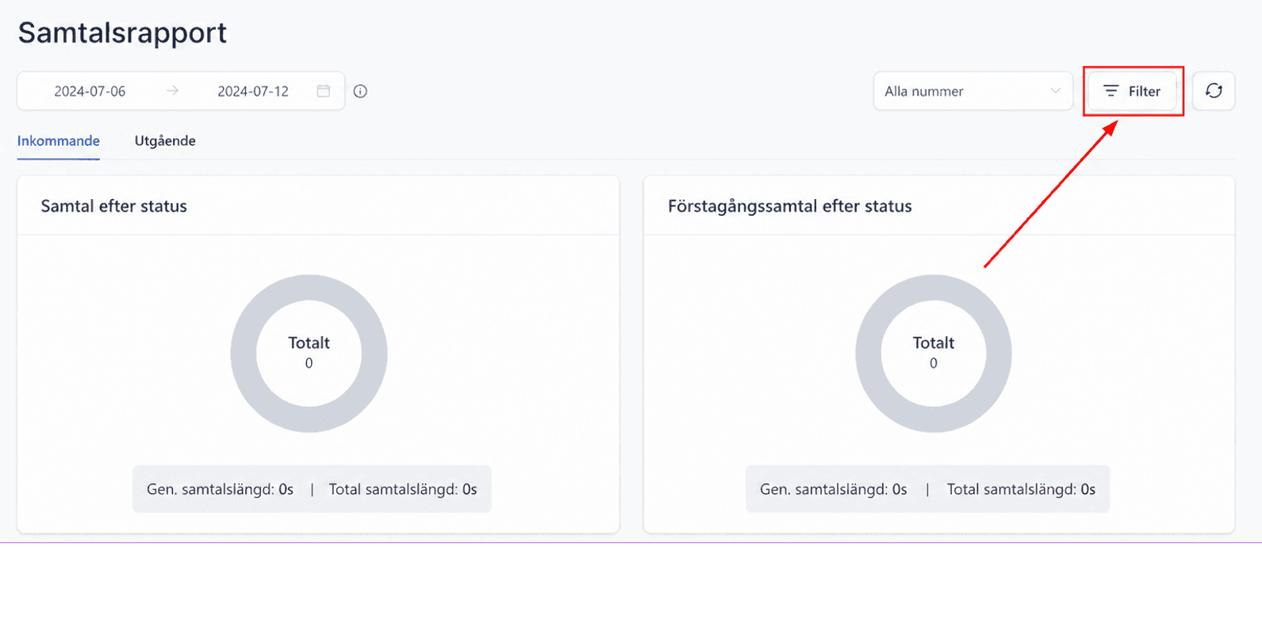The image size is (1262, 628).
Task: Open the calendar icon in date range
Action: point(324,91)
